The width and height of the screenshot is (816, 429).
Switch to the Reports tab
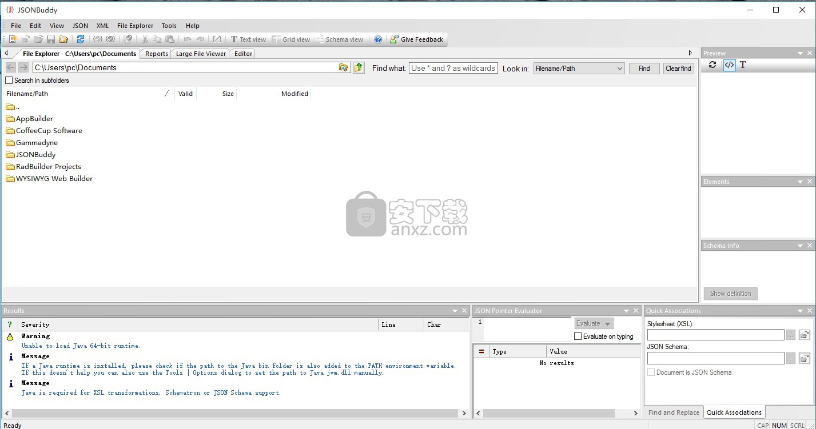point(156,54)
